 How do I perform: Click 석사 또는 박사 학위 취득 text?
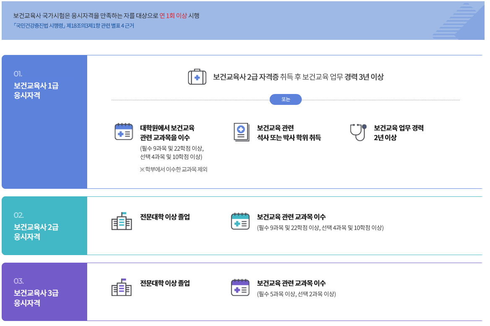point(289,138)
